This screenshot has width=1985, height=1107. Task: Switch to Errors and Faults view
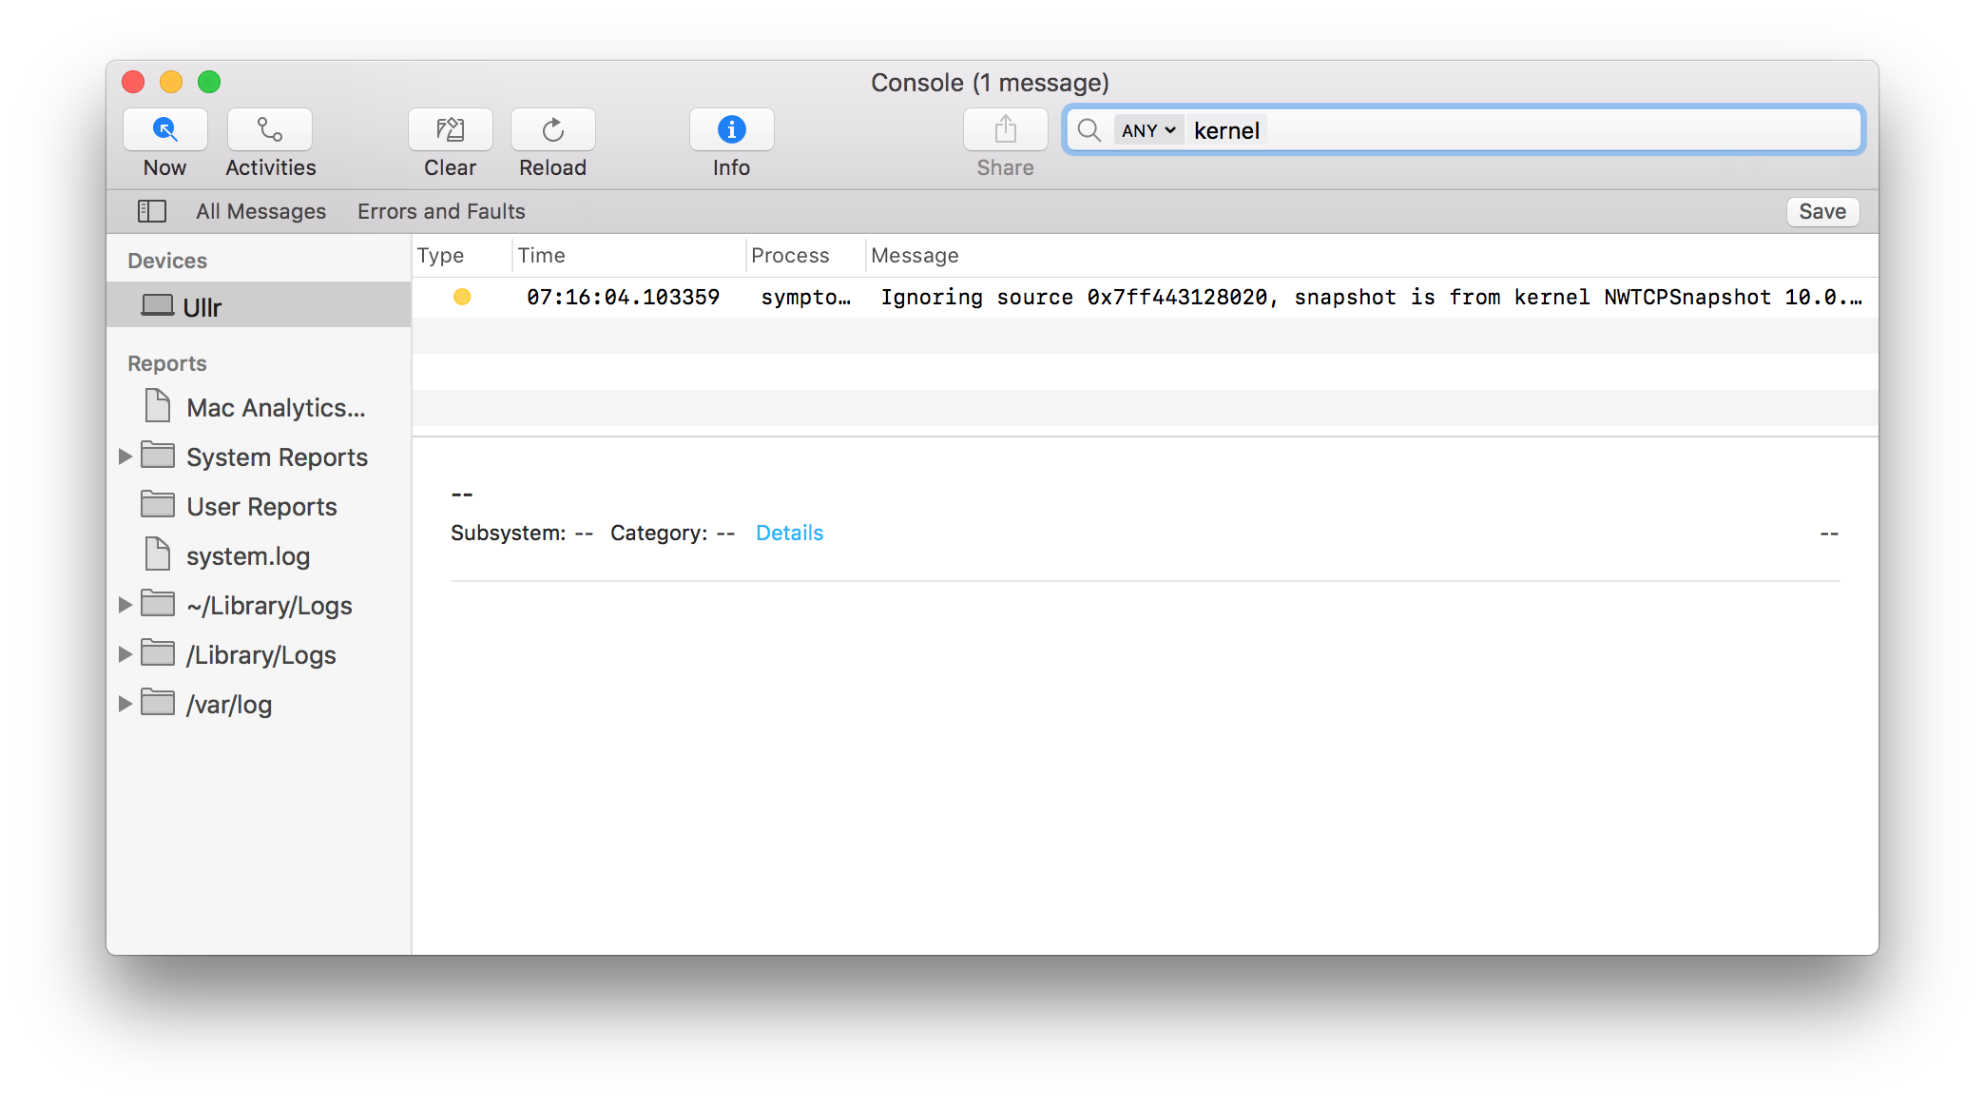coord(441,211)
